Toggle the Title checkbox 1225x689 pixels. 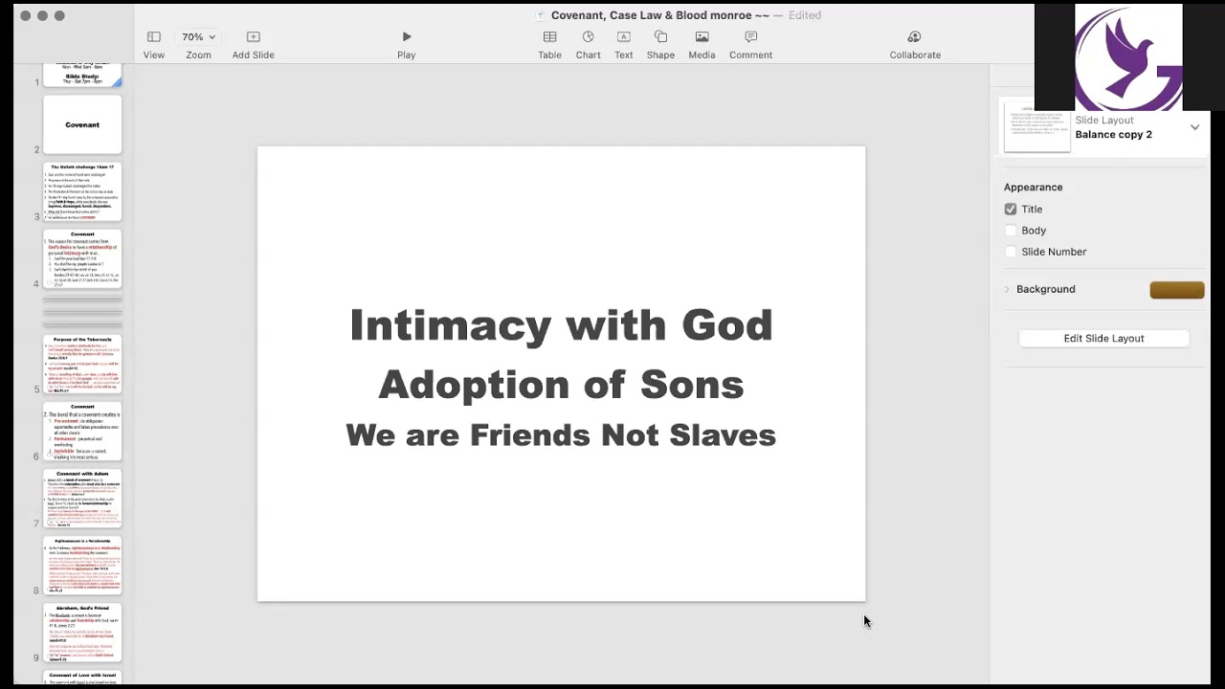(x=1011, y=209)
